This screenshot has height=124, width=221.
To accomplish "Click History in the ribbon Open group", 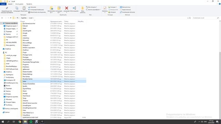I will 112,12.
